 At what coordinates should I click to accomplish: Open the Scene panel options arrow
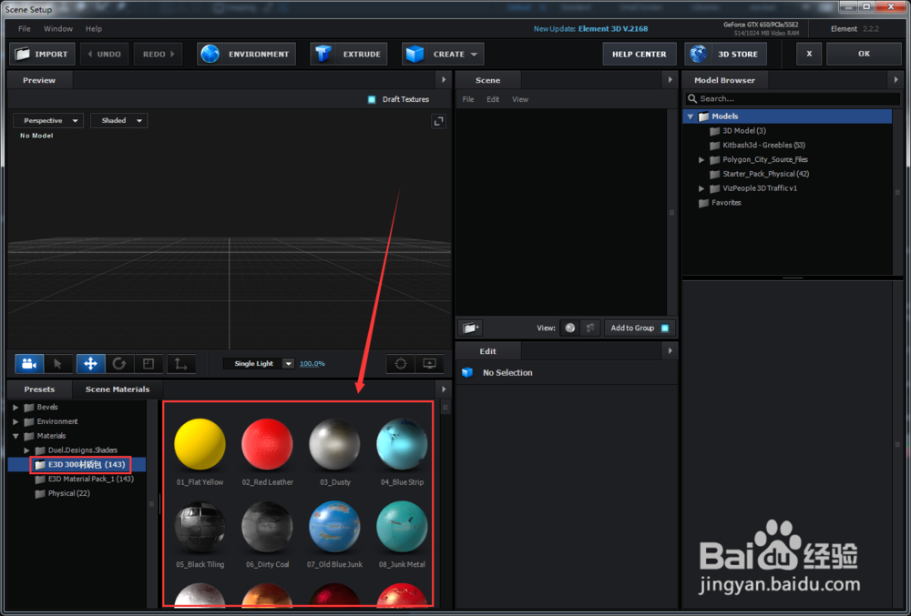pyautogui.click(x=670, y=80)
